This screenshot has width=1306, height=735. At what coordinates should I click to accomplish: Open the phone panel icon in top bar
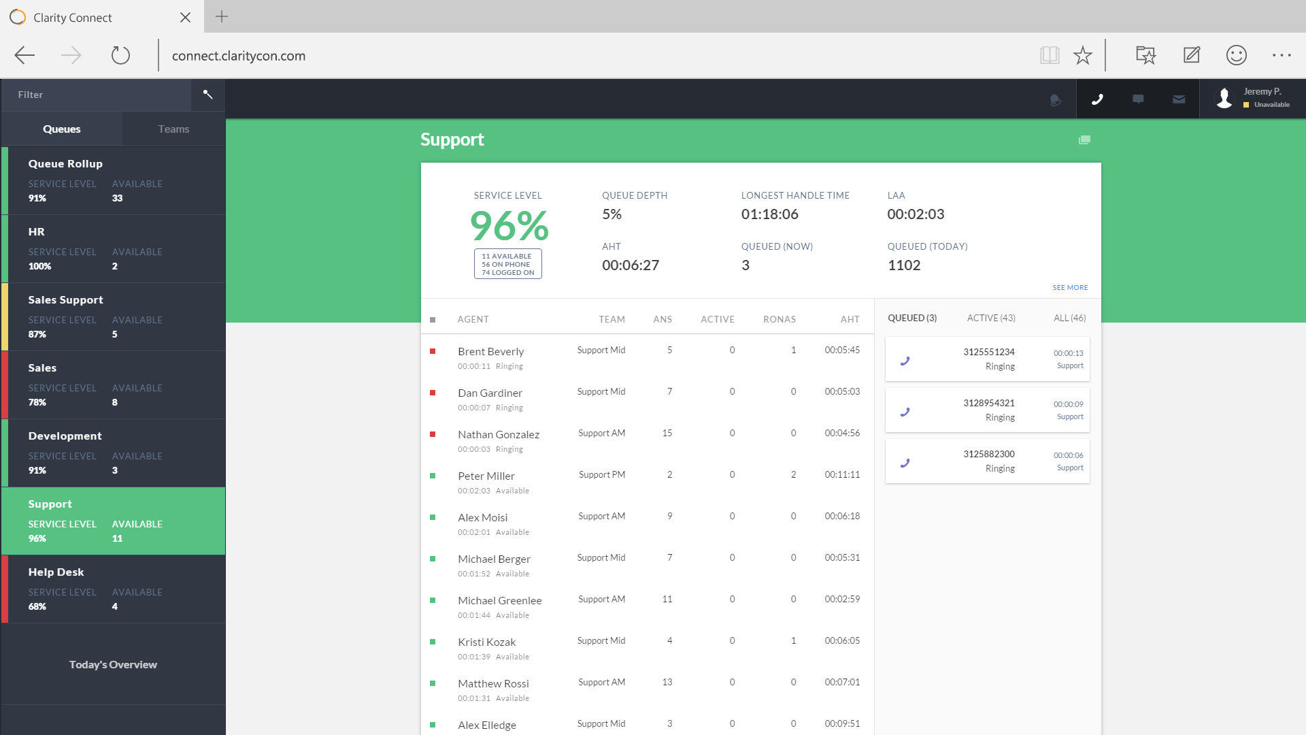pyautogui.click(x=1097, y=99)
